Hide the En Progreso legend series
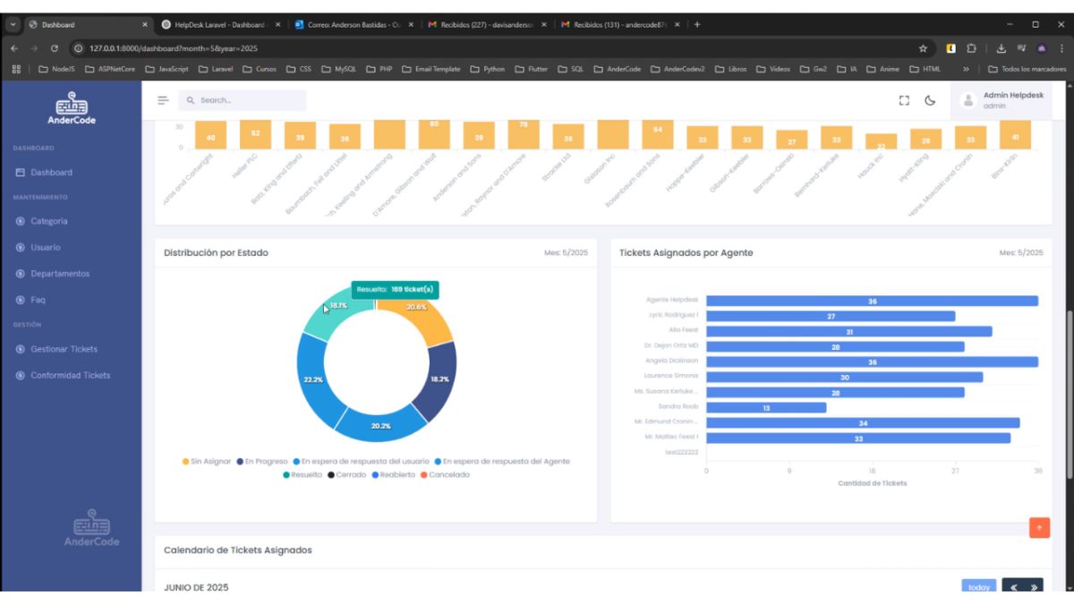The image size is (1074, 604). 261,462
